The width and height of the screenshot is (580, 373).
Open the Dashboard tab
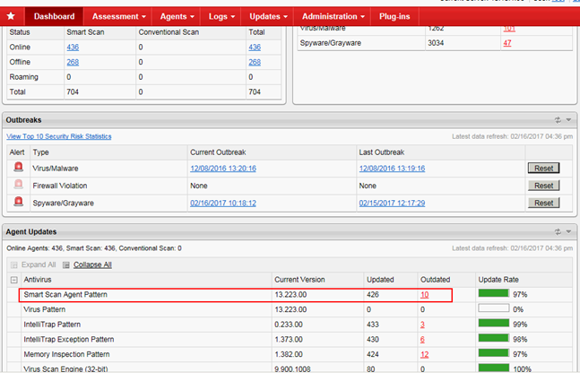(52, 16)
